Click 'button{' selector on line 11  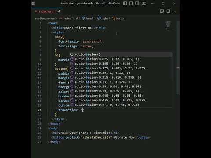click(61, 69)
